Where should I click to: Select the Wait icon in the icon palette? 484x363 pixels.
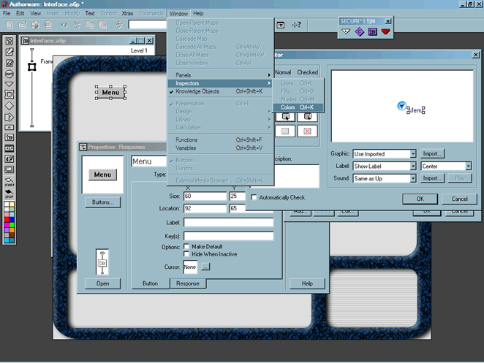[x=10, y=74]
